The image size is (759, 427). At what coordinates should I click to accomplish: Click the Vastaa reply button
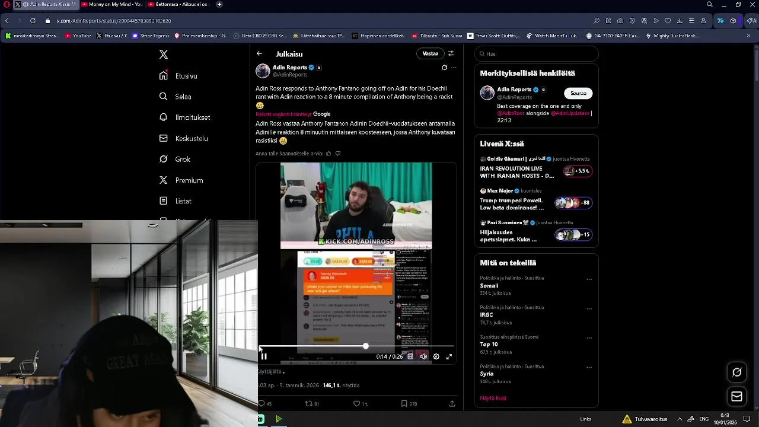click(430, 53)
